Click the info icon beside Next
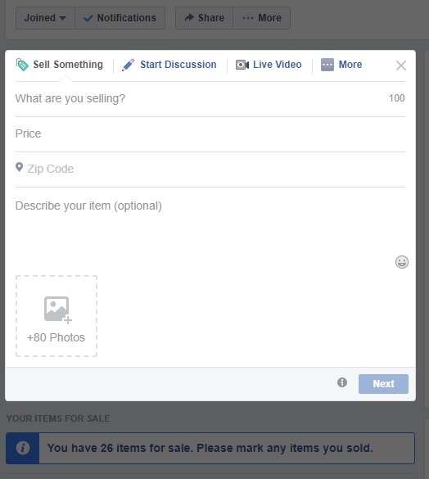Image resolution: width=429 pixels, height=479 pixels. click(x=342, y=382)
